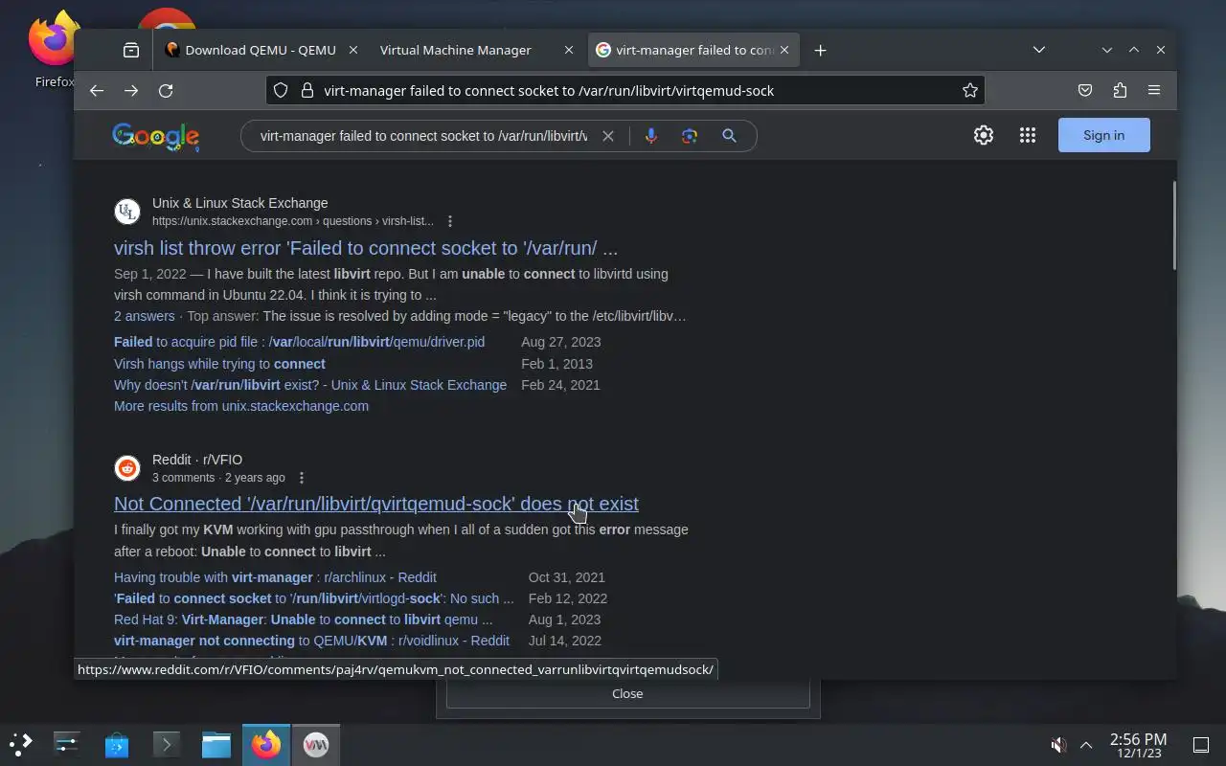Open the Discover store taskbar icon

point(117,744)
